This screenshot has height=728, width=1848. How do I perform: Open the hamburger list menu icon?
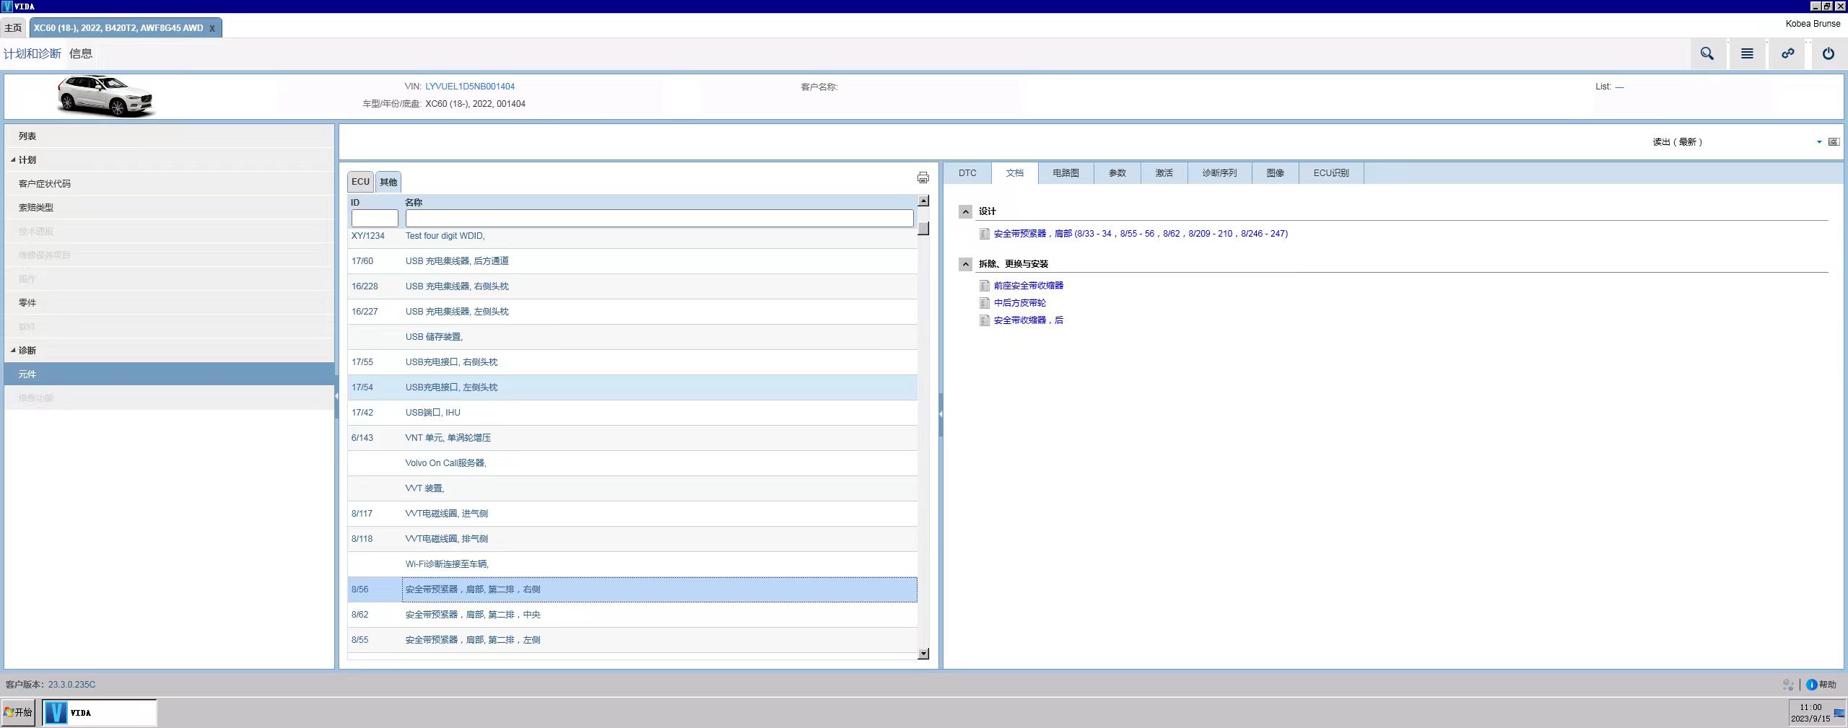[x=1747, y=54]
